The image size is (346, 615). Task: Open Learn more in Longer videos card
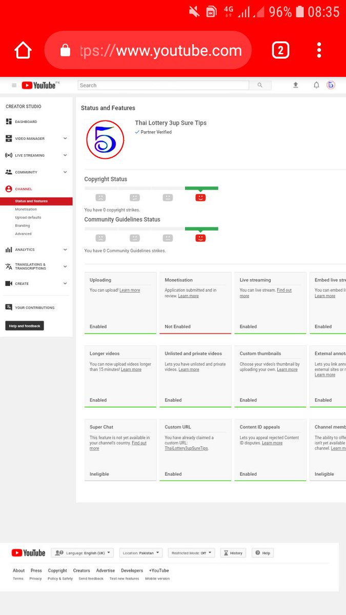131,370
